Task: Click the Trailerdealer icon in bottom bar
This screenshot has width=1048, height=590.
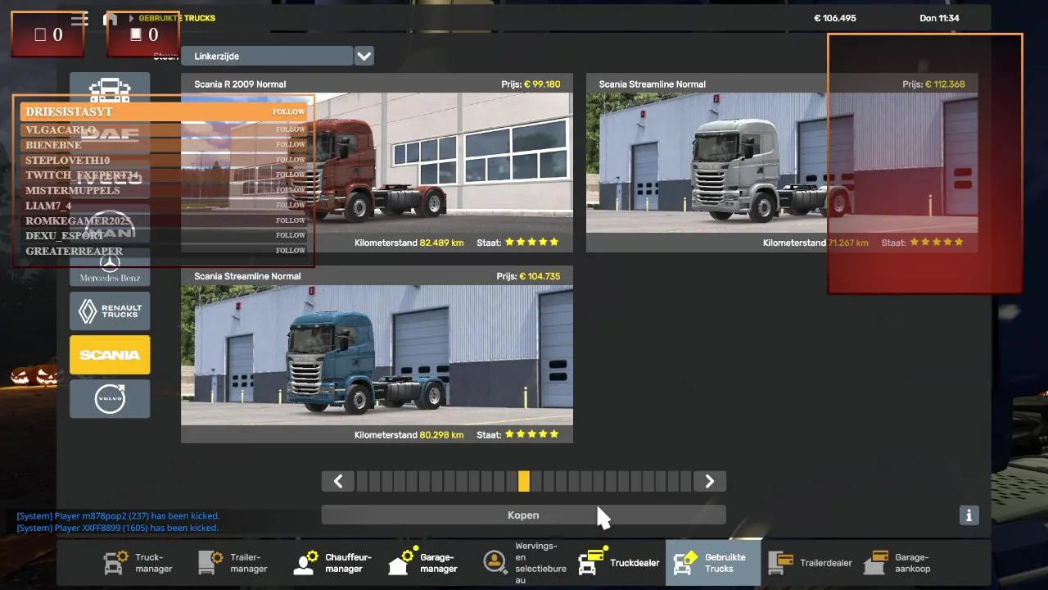Action: [x=781, y=563]
